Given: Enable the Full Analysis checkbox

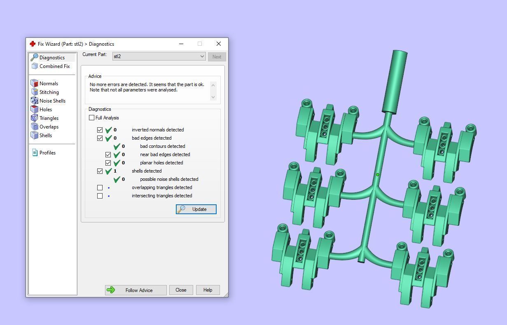Looking at the screenshot, I should tap(91, 118).
